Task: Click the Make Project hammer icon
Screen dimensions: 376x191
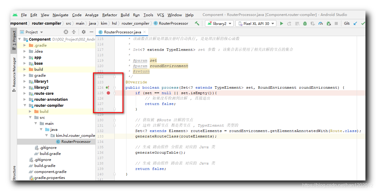Action: pos(197,23)
